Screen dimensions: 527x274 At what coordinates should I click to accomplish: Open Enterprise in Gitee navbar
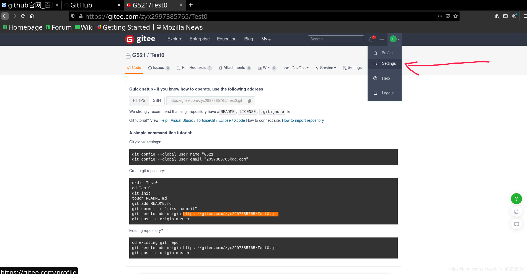200,39
